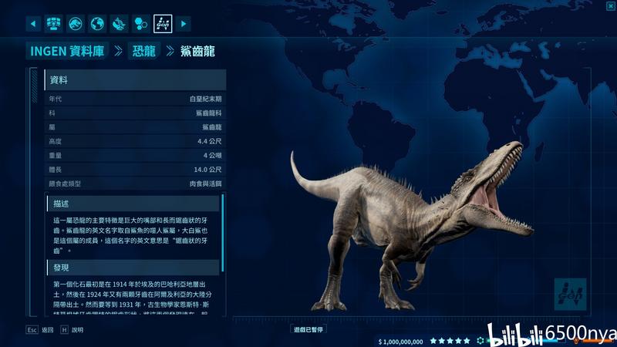The height and width of the screenshot is (347, 617).
Task: Click the 肉食與活餌 diet type value
Action: (205, 184)
